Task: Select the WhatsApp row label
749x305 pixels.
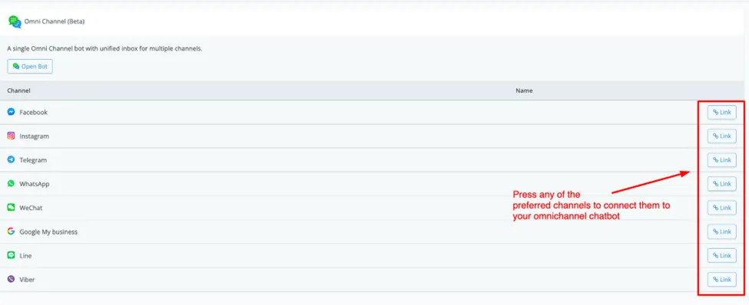Action: [x=35, y=184]
